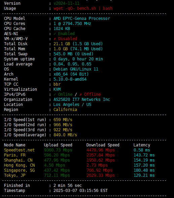Image resolution: width=174 pixels, height=198 pixels.
Task: Click the version v2024-11-11 text
Action: (66, 3)
